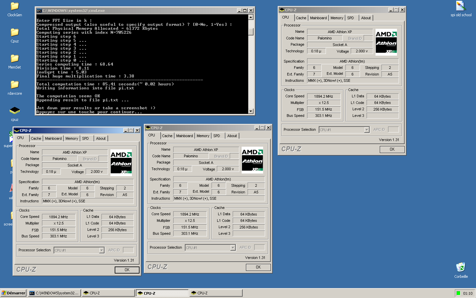
Task: Open About tab in middle CPU-Z window
Action: pos(232,136)
